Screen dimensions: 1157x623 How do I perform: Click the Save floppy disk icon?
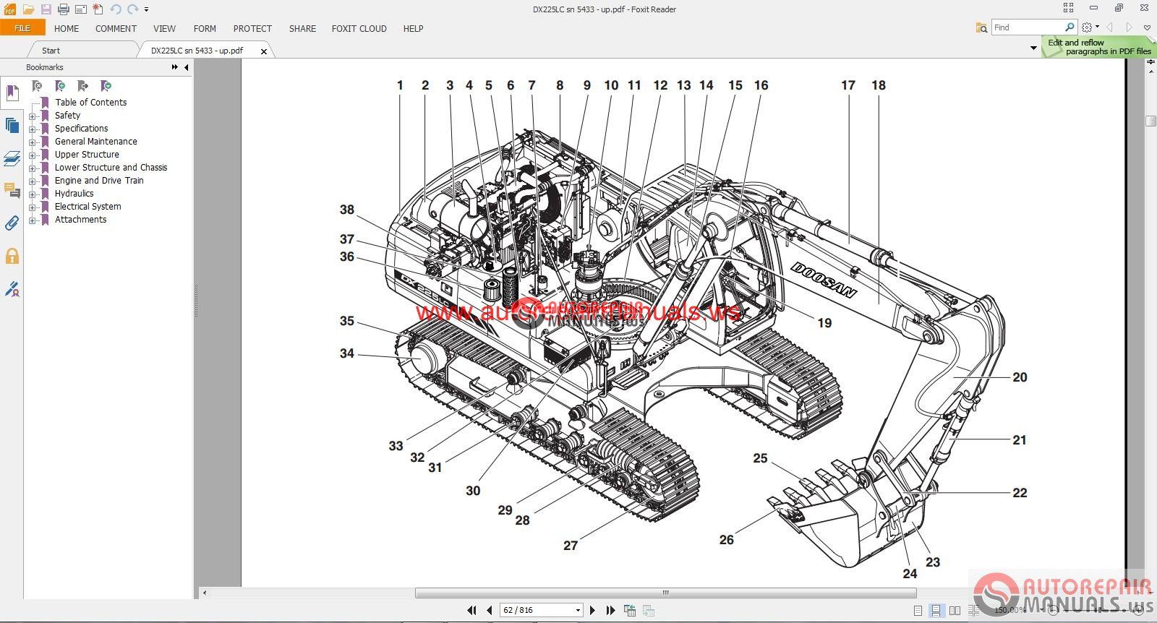tap(46, 9)
